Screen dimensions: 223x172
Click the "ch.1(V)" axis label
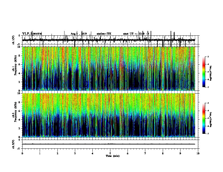13,40
